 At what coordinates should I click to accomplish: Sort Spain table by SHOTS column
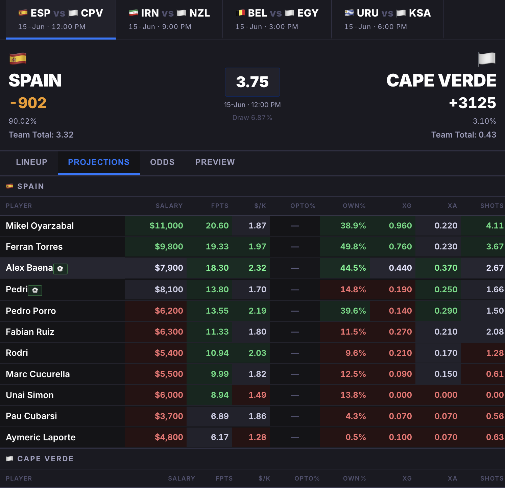click(x=492, y=206)
